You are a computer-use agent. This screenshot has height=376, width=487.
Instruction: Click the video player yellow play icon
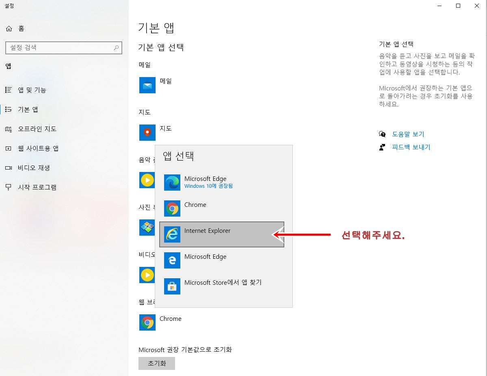(147, 275)
